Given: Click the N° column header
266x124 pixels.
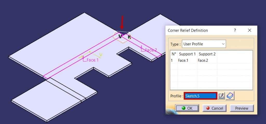Looking at the screenshot, I should coord(174,54).
